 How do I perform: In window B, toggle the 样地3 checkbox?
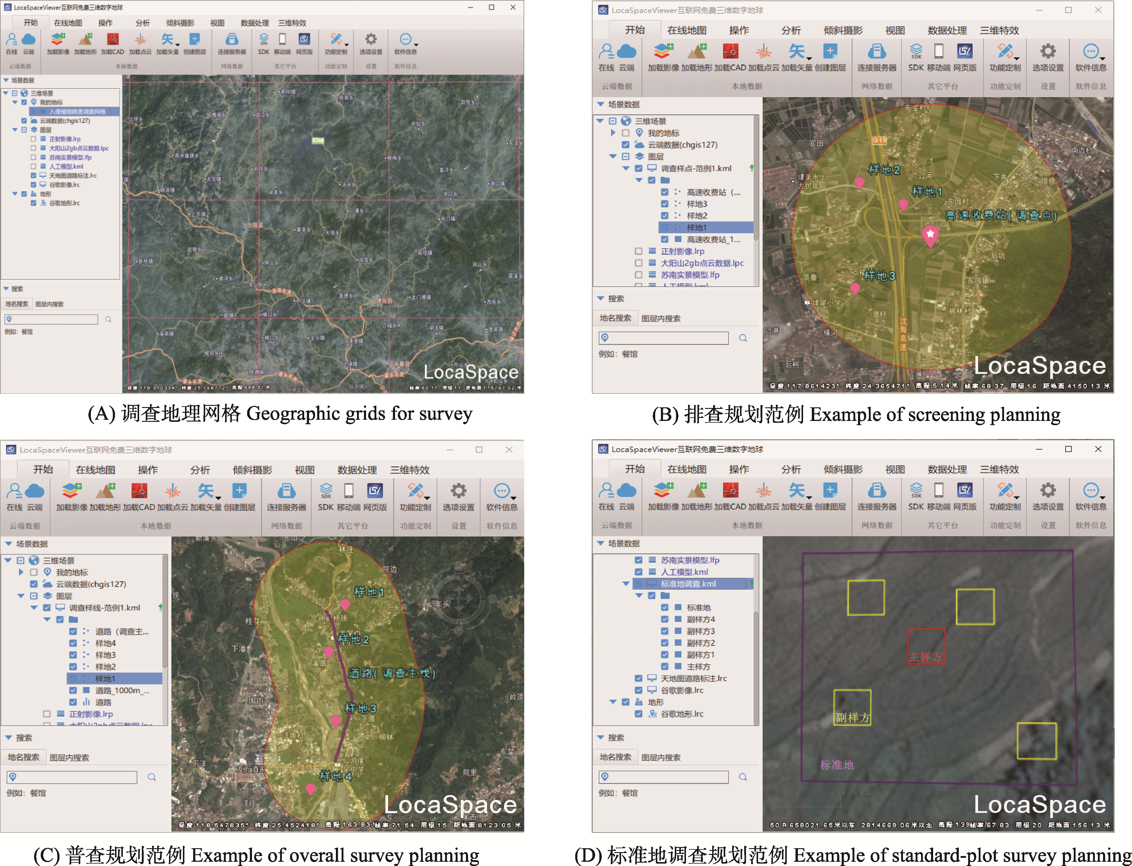(x=665, y=204)
